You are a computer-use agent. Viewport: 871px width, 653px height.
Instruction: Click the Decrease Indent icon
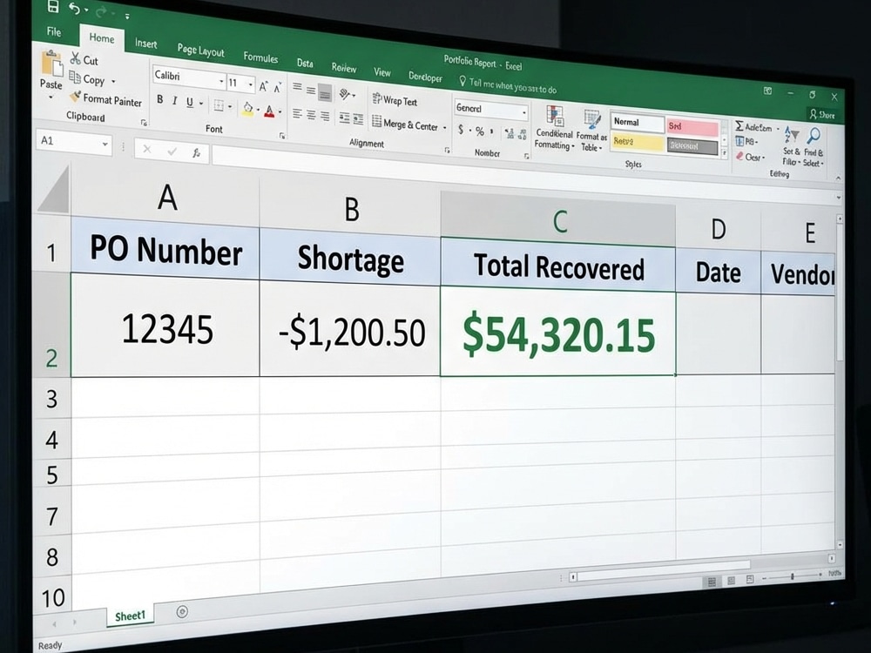tap(344, 118)
